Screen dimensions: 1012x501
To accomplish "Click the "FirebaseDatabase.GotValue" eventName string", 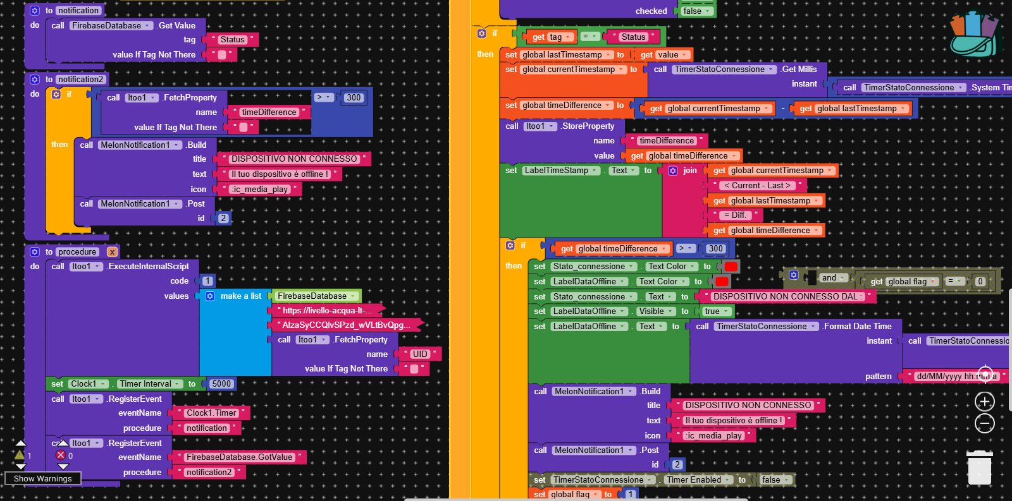I will click(x=239, y=457).
